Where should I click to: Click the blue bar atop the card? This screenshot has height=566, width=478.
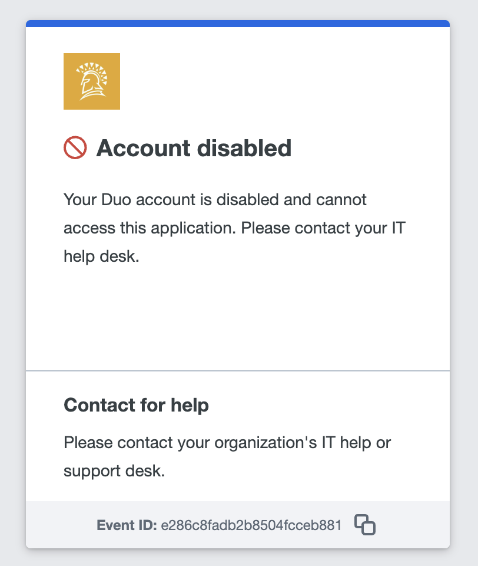coord(238,24)
